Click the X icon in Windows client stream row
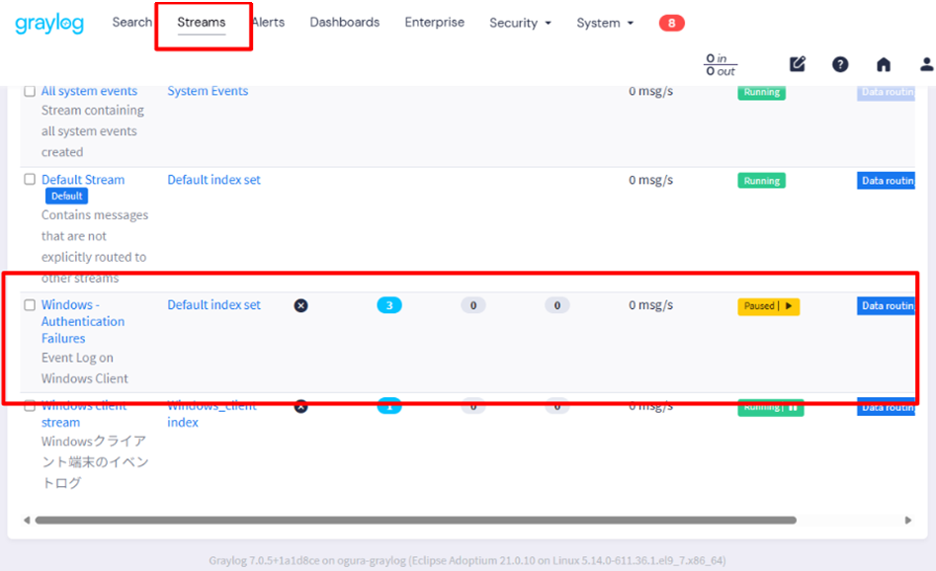Viewport: 936px width, 571px height. [300, 407]
